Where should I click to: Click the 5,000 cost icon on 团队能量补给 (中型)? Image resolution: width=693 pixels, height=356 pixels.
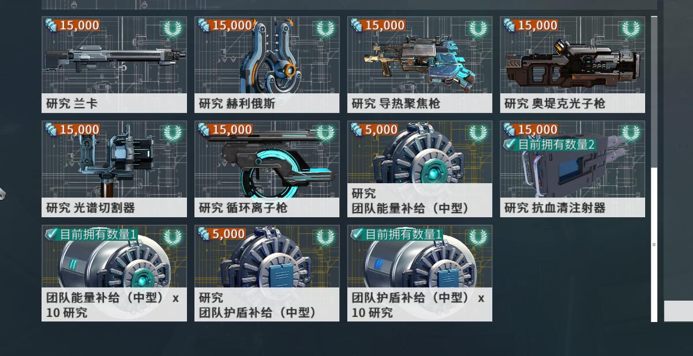pos(357,130)
